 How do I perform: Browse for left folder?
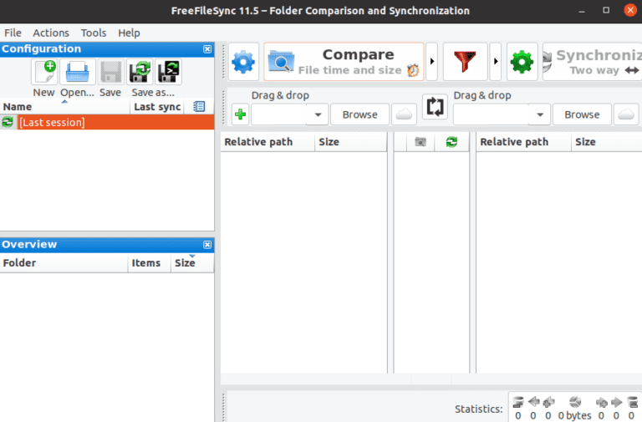tap(360, 114)
